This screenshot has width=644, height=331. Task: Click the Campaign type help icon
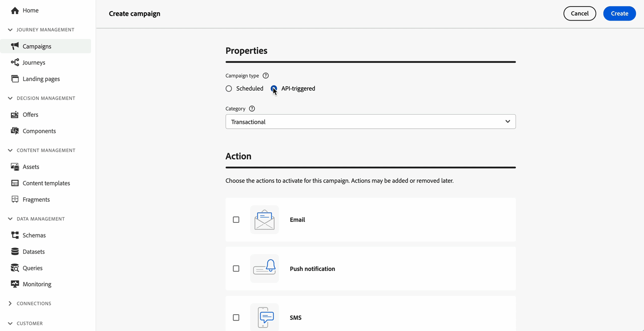pyautogui.click(x=266, y=76)
